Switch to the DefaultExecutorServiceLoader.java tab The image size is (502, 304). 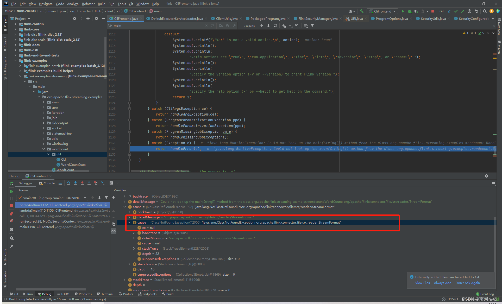tap(177, 18)
